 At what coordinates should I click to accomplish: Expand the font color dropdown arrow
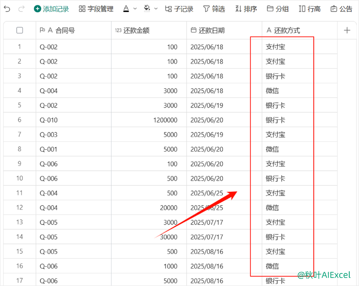tap(135, 9)
